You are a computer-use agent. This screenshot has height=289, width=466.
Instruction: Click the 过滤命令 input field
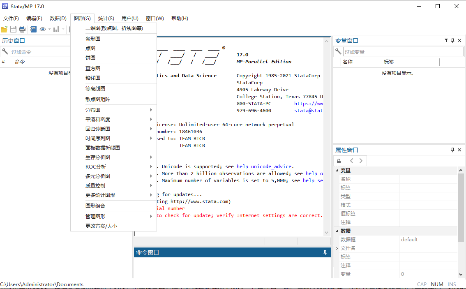[40, 51]
